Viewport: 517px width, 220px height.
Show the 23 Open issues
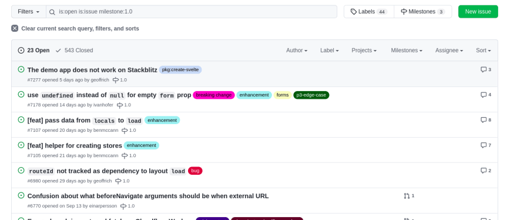(x=33, y=50)
